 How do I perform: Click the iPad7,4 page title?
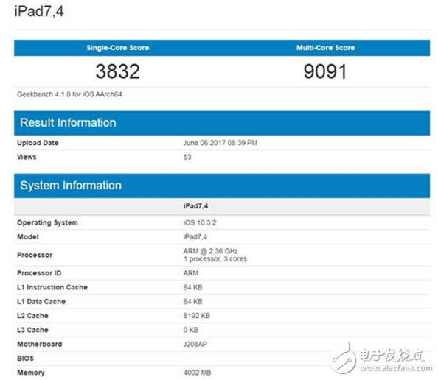tap(39, 12)
